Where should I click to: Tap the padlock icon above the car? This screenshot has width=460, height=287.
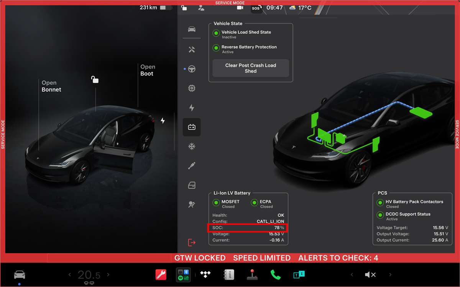tap(95, 79)
